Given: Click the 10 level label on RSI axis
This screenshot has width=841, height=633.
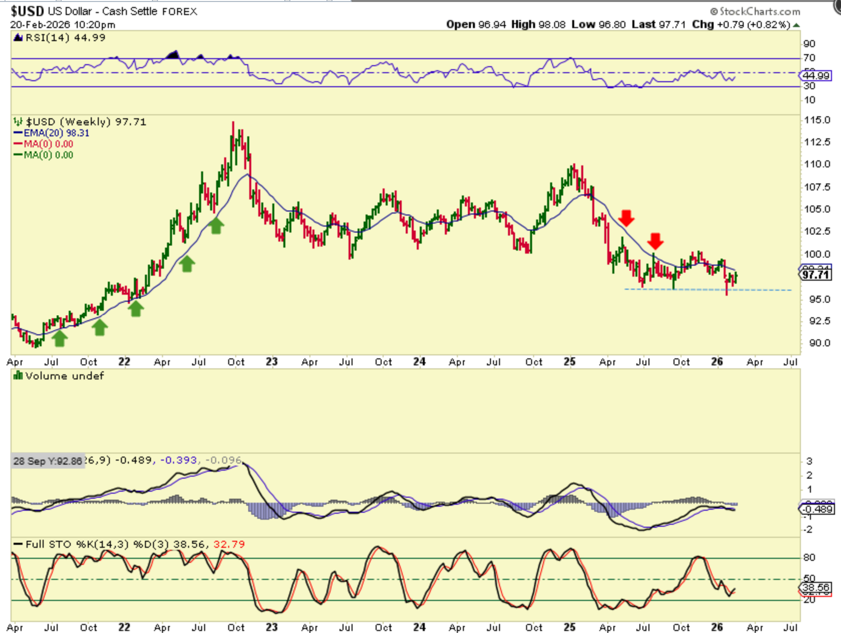Looking at the screenshot, I should click(x=809, y=100).
